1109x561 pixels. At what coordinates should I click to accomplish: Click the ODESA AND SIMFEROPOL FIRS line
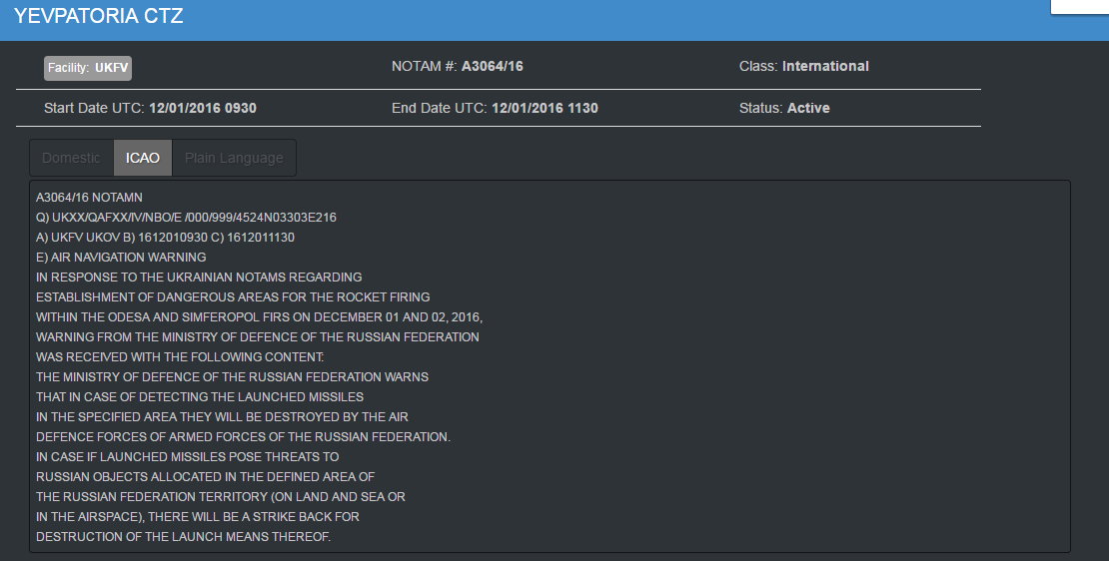259,317
